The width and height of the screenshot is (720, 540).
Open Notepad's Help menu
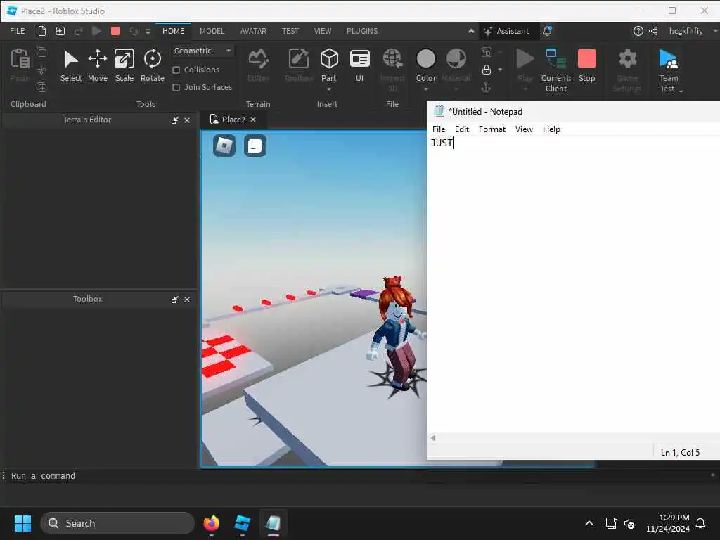pos(551,129)
